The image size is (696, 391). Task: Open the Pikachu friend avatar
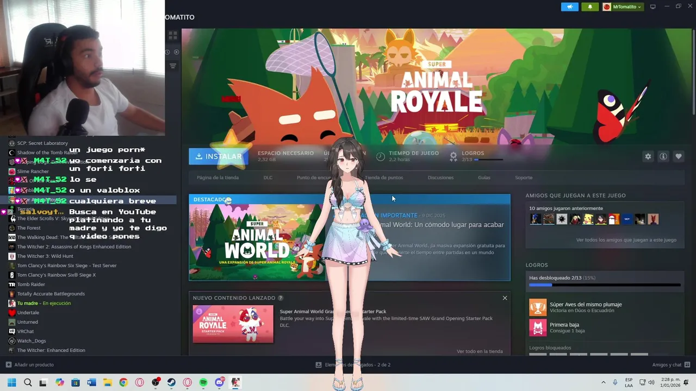click(588, 219)
